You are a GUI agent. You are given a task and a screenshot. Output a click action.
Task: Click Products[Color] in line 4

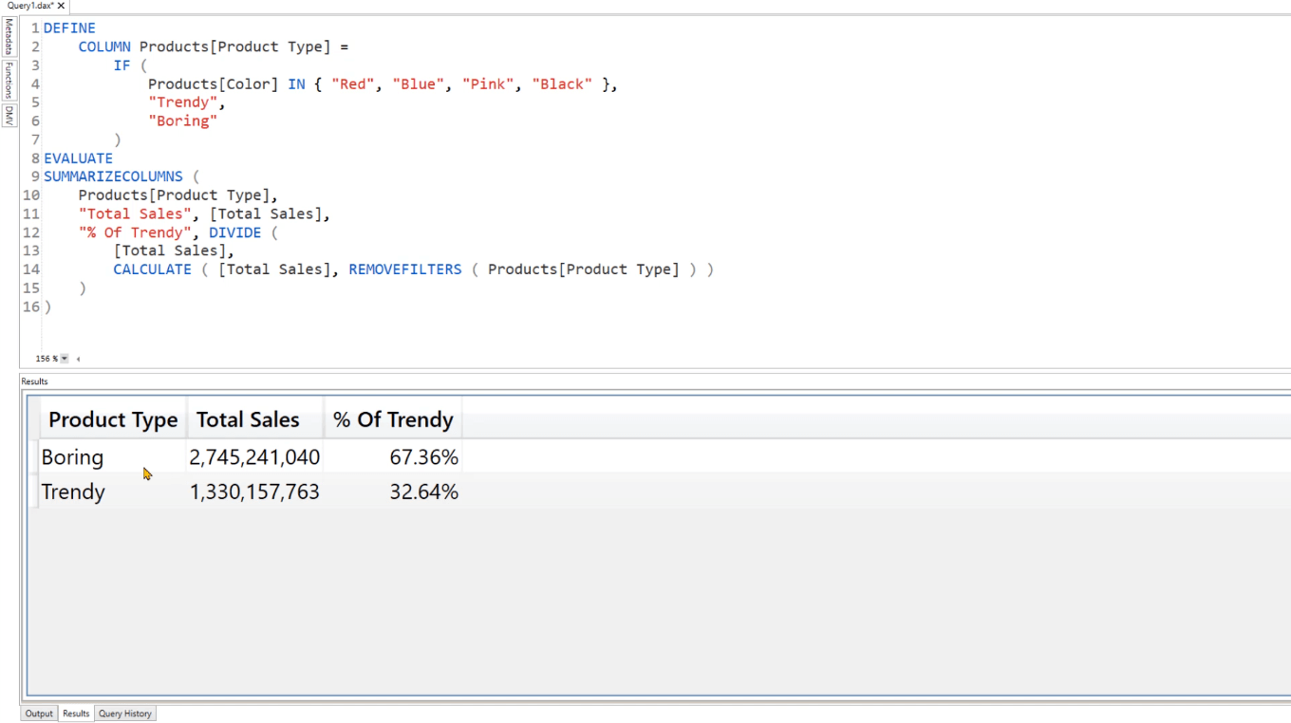(213, 84)
